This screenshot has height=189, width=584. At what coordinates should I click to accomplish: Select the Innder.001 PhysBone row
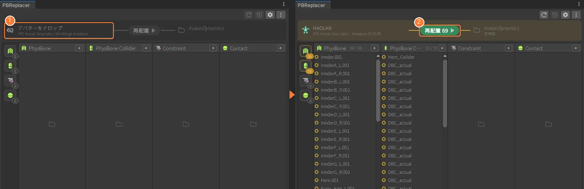[345, 57]
